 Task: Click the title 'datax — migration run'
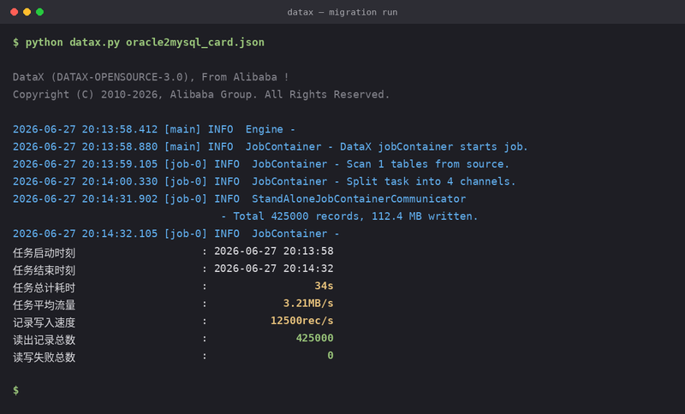342,12
